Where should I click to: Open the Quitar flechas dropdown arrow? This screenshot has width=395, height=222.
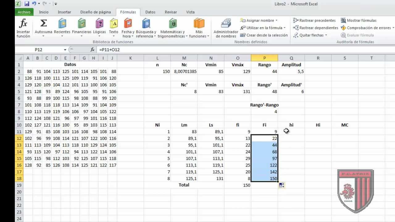pos(326,35)
